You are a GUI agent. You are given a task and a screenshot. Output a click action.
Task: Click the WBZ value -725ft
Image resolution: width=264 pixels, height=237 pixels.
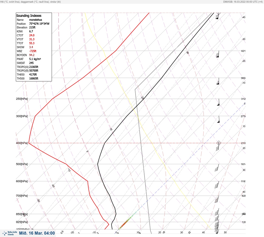point(33,51)
